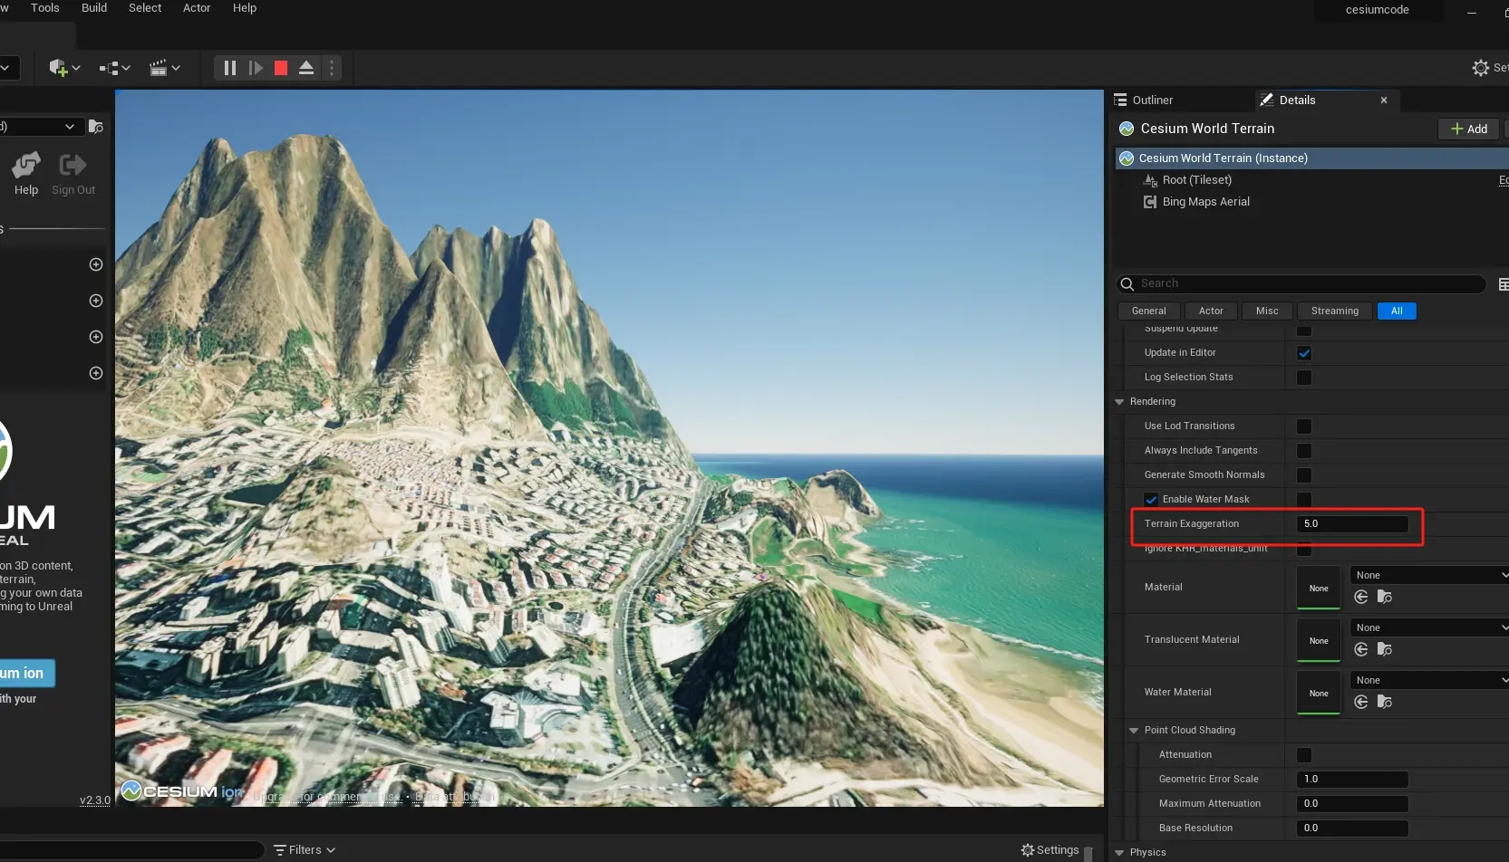This screenshot has width=1509, height=862.
Task: Click the Material None thumbnail
Action: pyautogui.click(x=1319, y=588)
